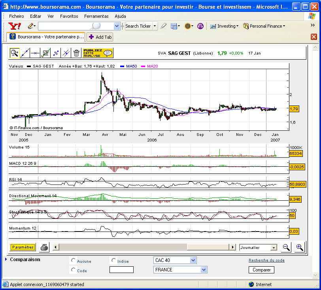Zoom in with the plus magnifier
The width and height of the screenshot is (321, 290).
click(x=300, y=247)
